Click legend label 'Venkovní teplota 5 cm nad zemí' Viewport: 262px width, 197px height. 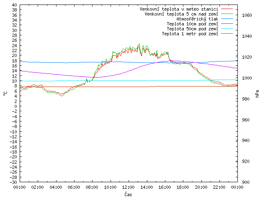tap(181, 14)
